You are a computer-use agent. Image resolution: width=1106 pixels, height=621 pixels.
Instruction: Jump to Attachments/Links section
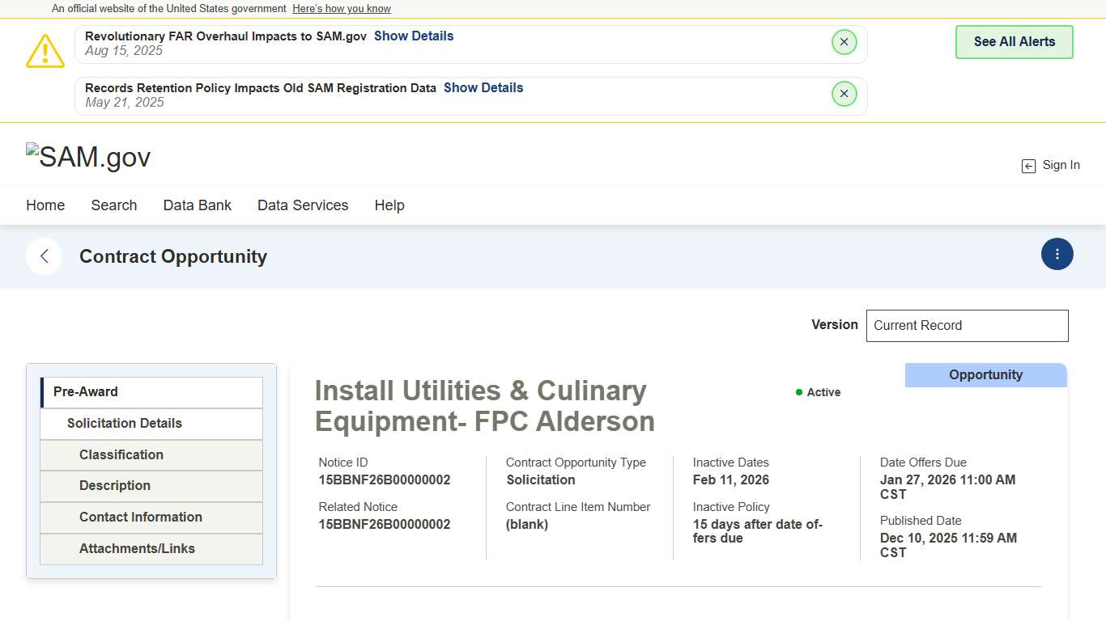(x=137, y=549)
